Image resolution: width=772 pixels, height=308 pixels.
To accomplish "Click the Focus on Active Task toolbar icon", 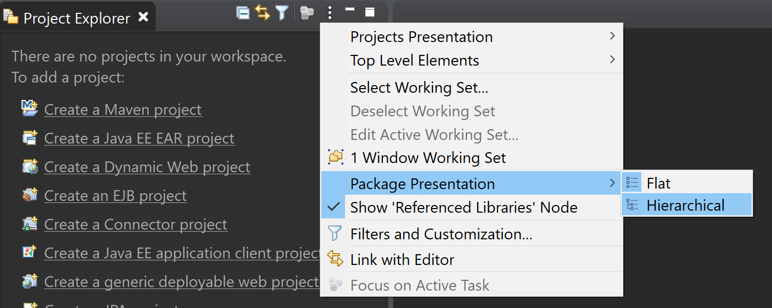I will point(307,13).
